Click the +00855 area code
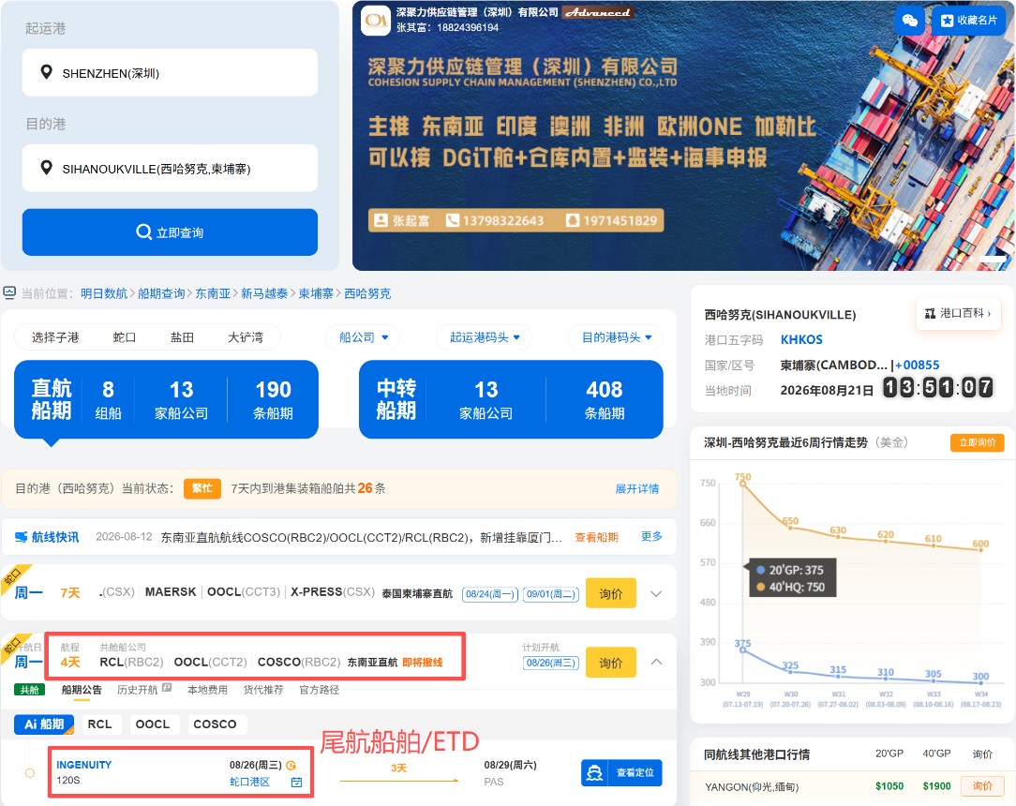1016x806 pixels. 917,365
